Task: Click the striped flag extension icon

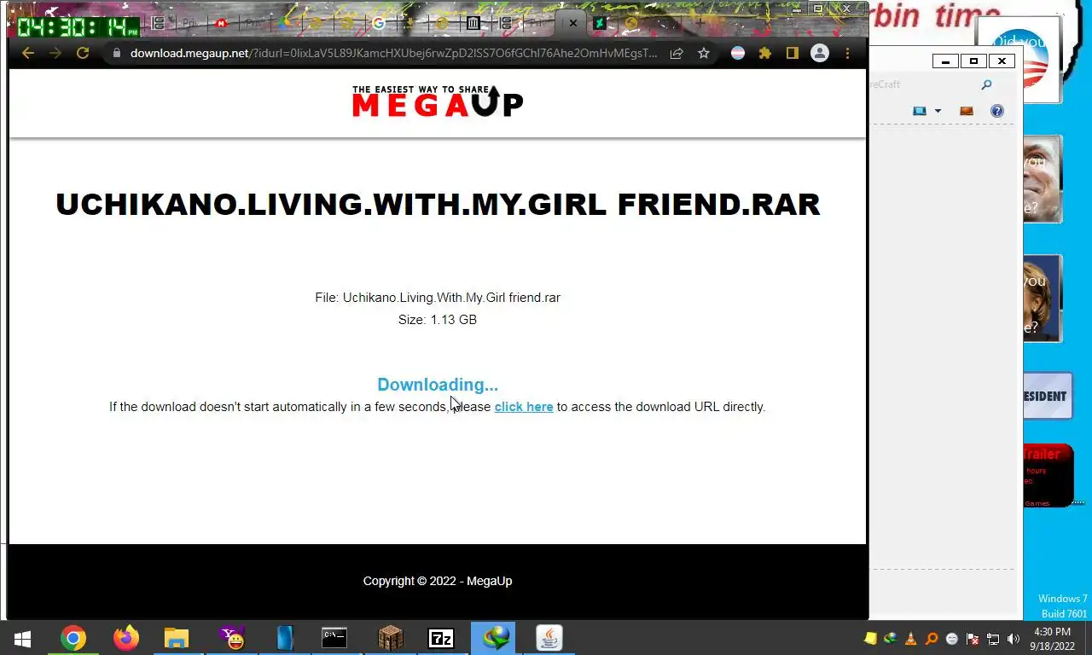Action: (738, 53)
